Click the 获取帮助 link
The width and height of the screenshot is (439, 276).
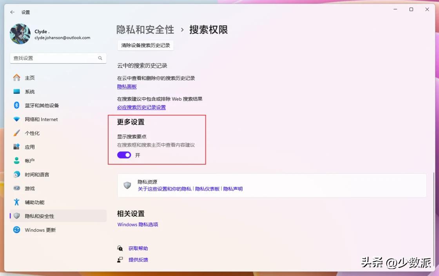[138, 248]
